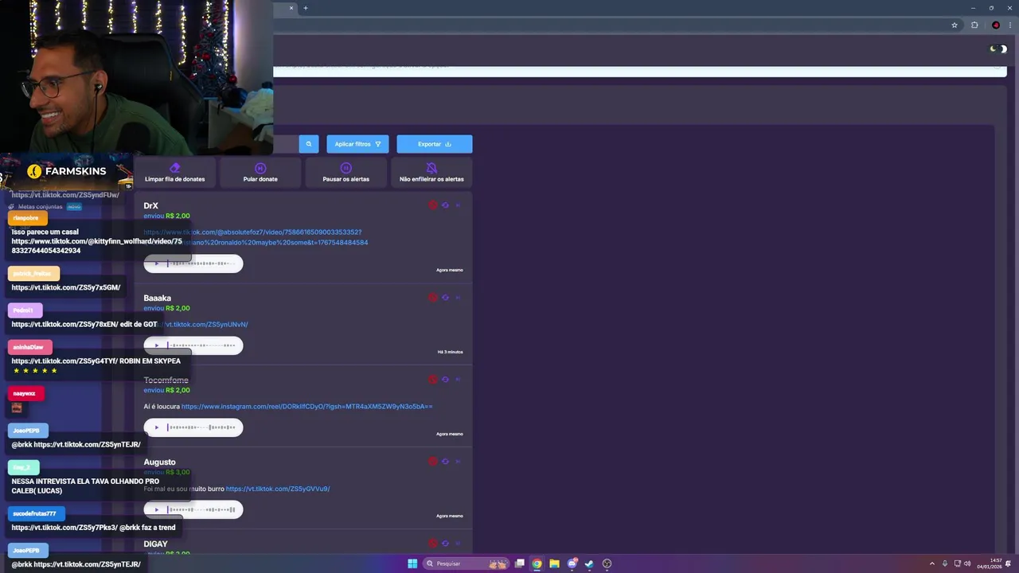1019x573 pixels.
Task: Open the Chrome extensions puzzle icon
Action: tap(974, 25)
